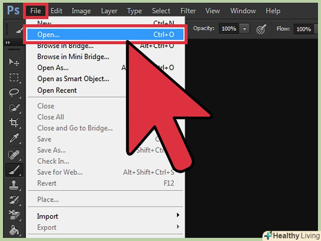
Task: Click the Save for Web... entry
Action: click(60, 172)
